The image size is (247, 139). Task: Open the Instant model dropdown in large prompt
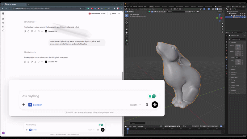(x=135, y=105)
